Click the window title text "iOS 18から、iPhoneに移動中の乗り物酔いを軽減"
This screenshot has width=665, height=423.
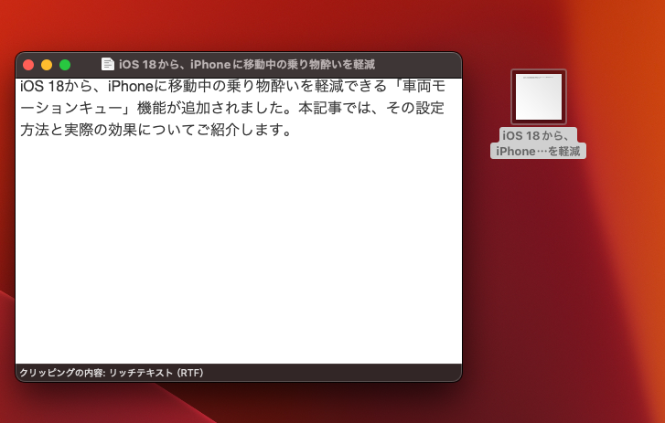click(247, 64)
